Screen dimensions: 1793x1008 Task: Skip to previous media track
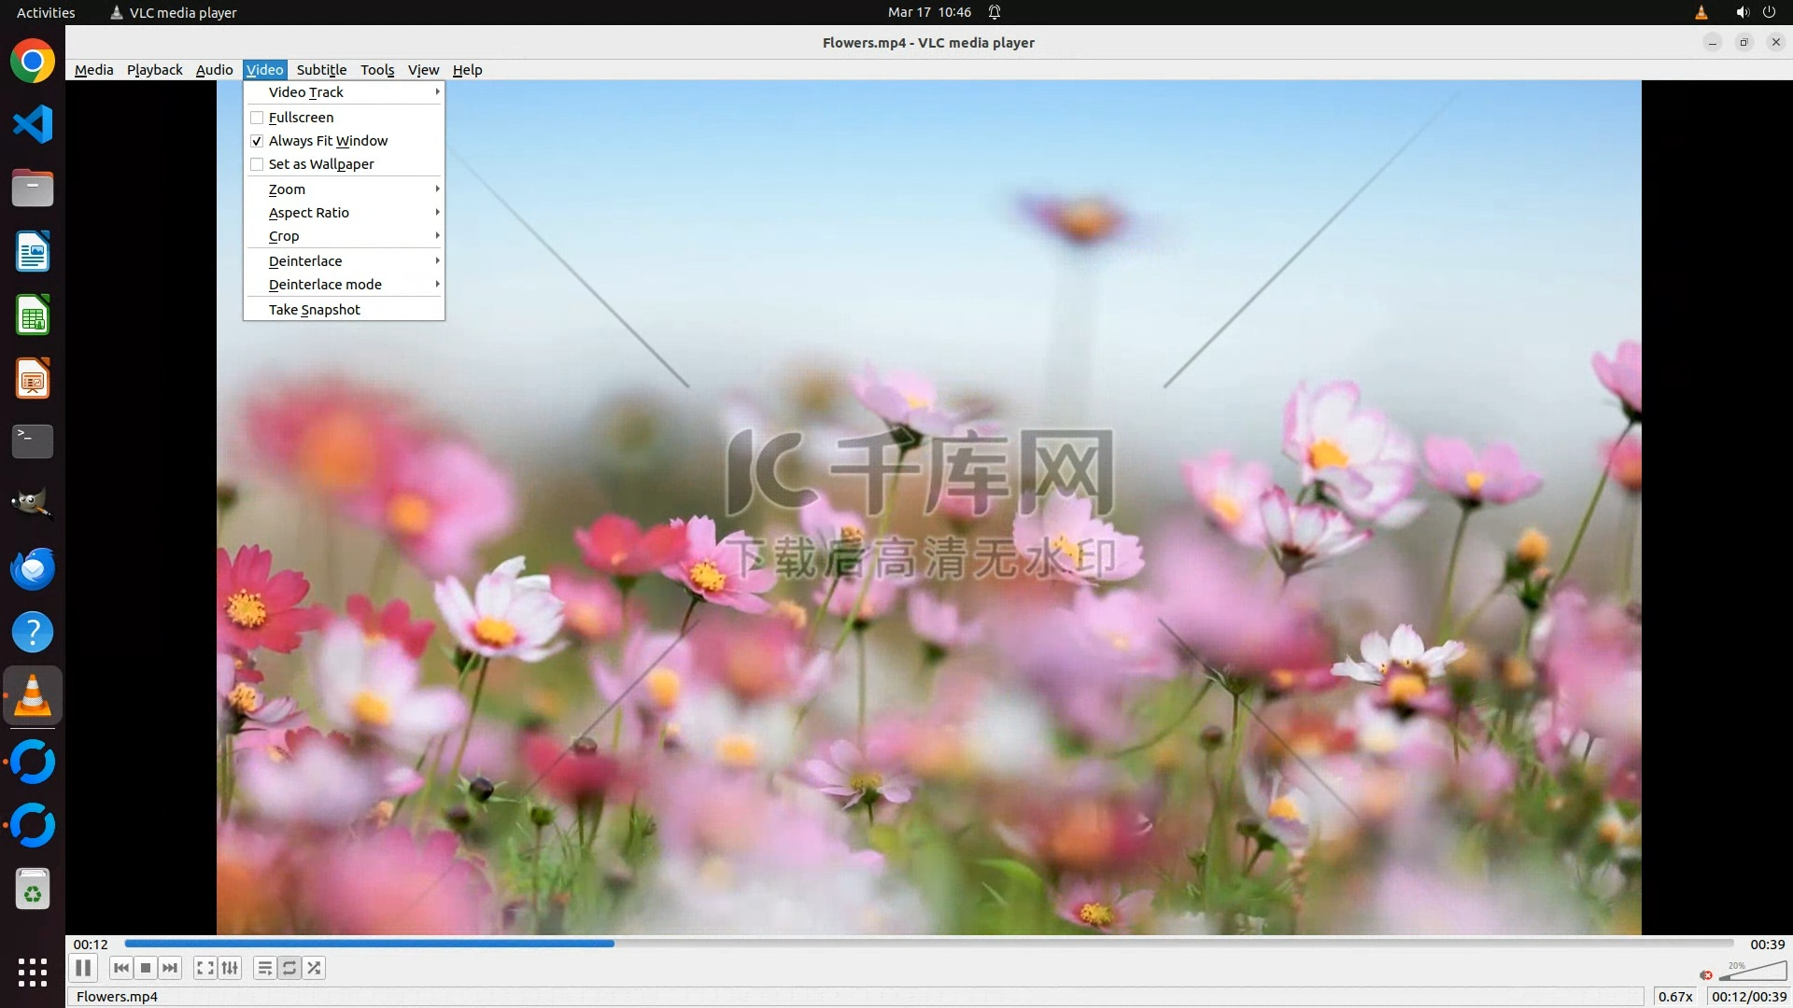121,969
